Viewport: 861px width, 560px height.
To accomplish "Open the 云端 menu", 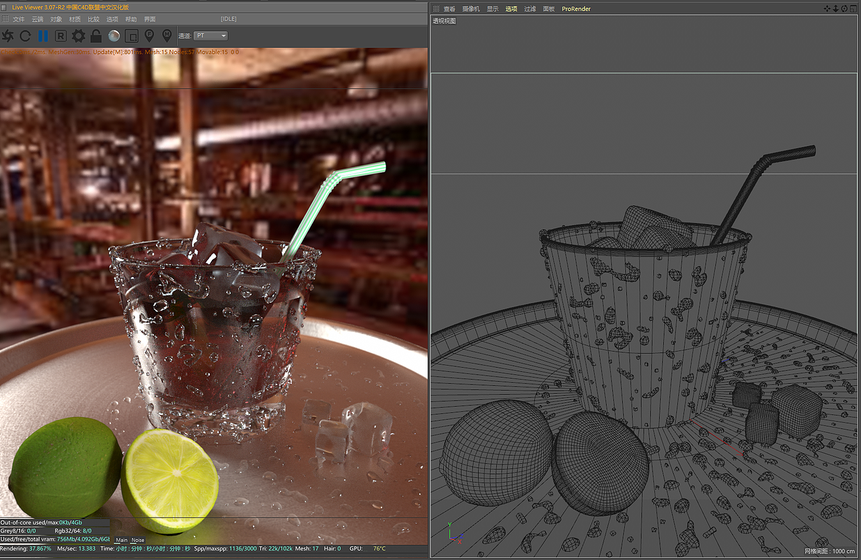I will click(x=38, y=19).
